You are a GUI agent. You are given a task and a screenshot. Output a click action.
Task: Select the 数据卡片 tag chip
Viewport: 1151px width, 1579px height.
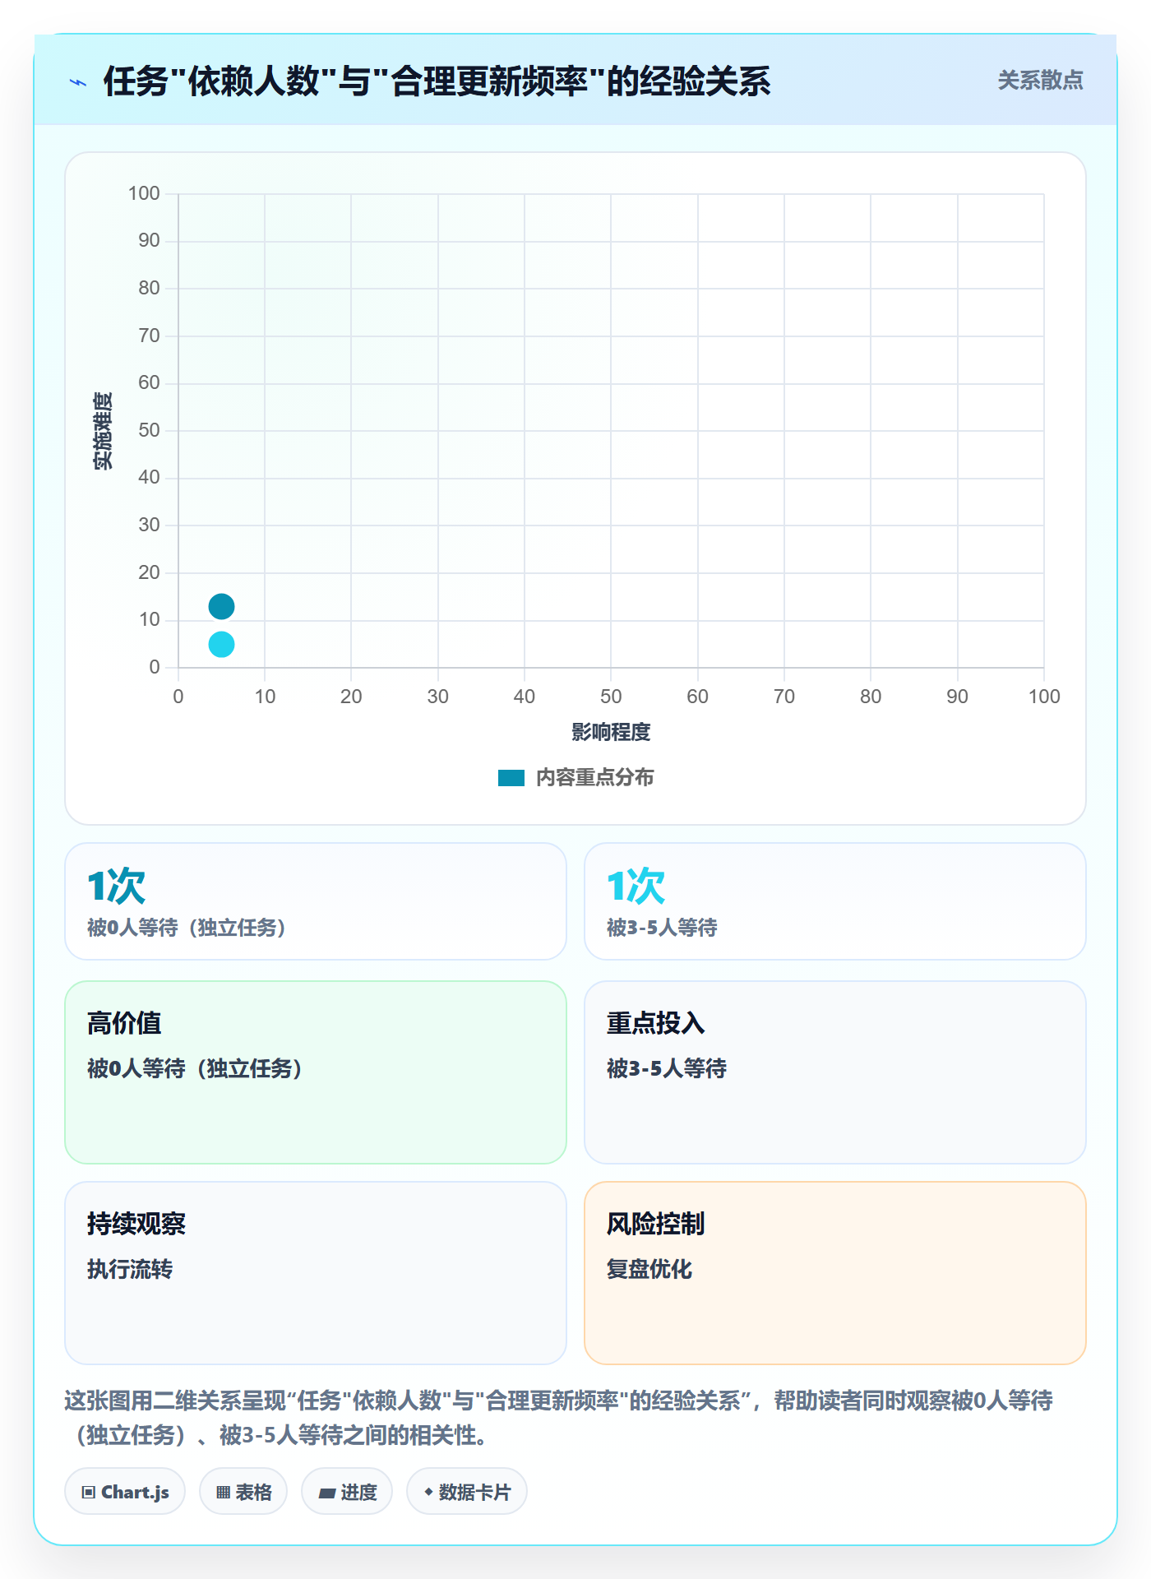(467, 1492)
